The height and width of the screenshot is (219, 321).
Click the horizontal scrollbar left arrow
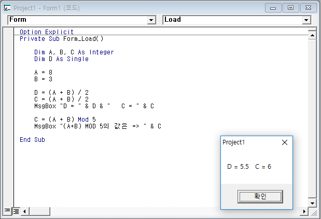click(25, 211)
